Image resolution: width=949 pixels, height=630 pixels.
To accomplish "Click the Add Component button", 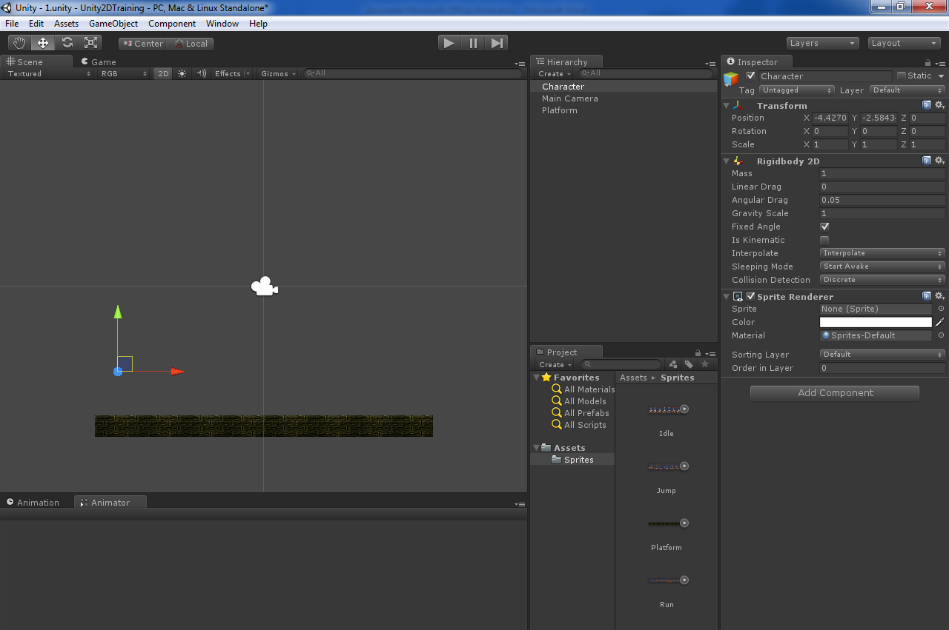I will click(835, 393).
